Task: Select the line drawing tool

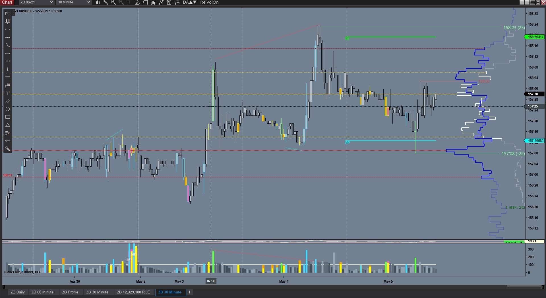Action: tap(8, 29)
